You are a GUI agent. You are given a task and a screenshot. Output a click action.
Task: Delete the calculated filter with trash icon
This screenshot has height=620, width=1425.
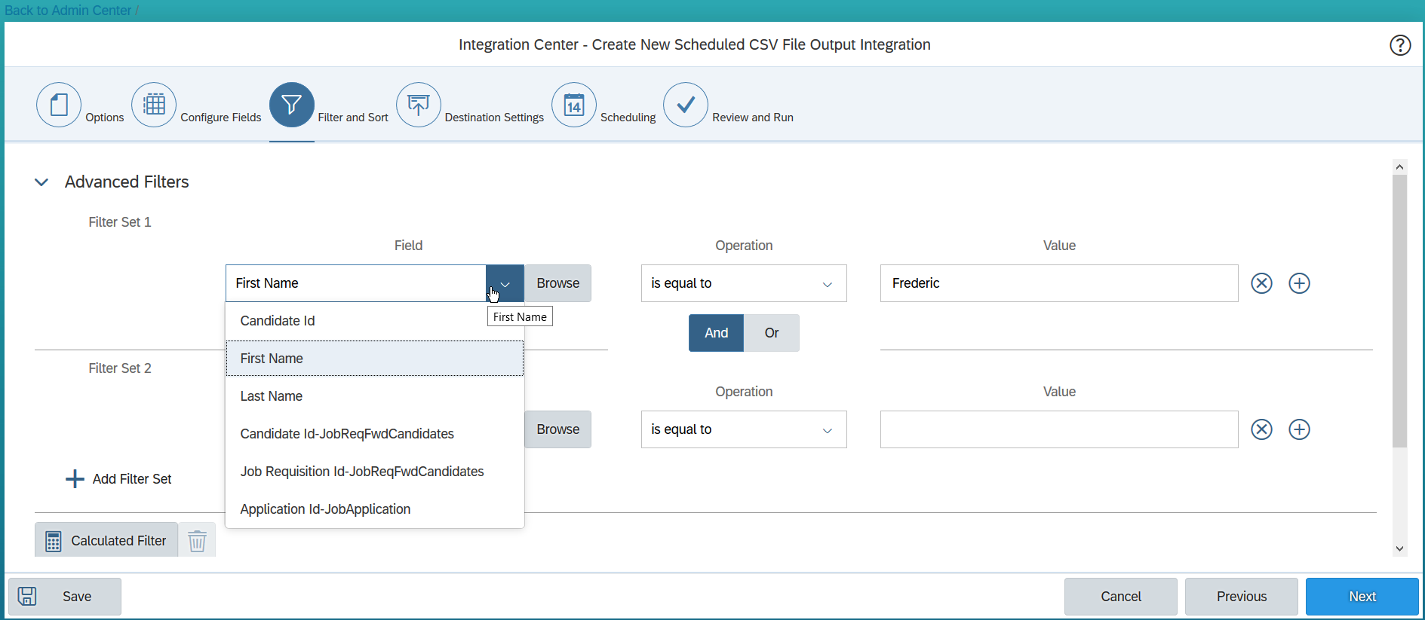197,541
